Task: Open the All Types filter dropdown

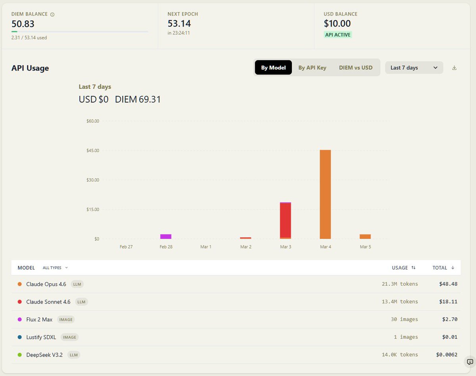Action: click(x=55, y=268)
